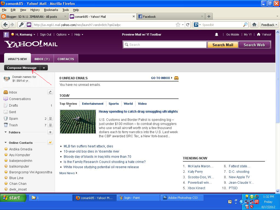The height and width of the screenshot is (210, 280).
Task: Click the notification bell icon in Yahoo header
Action: coord(217,34)
